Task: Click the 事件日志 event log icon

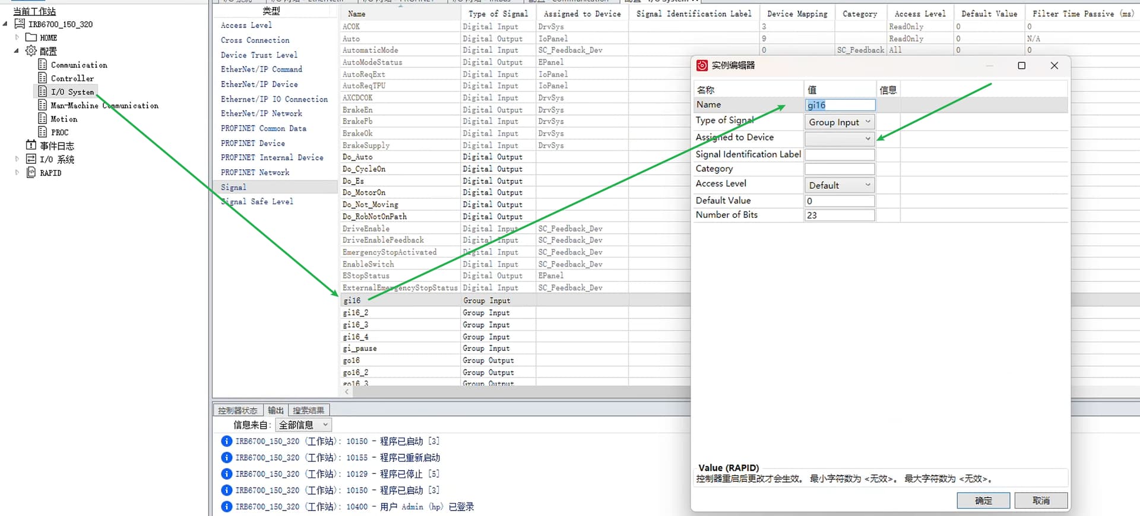Action: click(x=31, y=145)
